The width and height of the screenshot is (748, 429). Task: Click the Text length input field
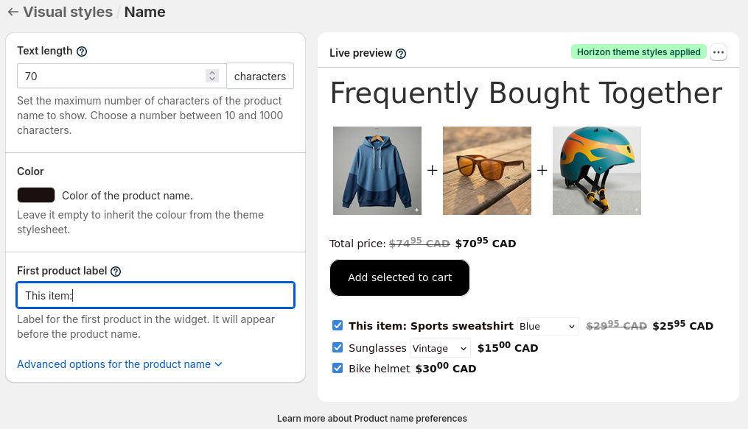(122, 76)
